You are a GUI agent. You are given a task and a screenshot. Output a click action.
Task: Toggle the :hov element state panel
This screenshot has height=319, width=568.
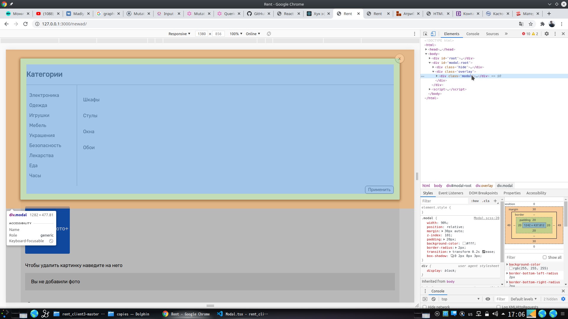pyautogui.click(x=475, y=201)
